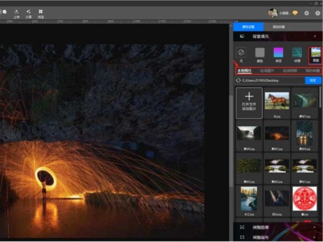
Task: Select the 'None' (无) background fill option
Action: click(242, 53)
